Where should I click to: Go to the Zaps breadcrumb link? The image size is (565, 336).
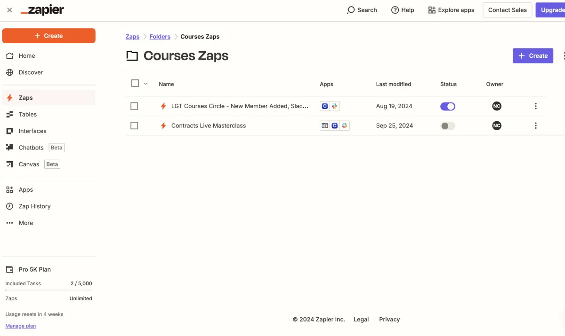point(132,37)
